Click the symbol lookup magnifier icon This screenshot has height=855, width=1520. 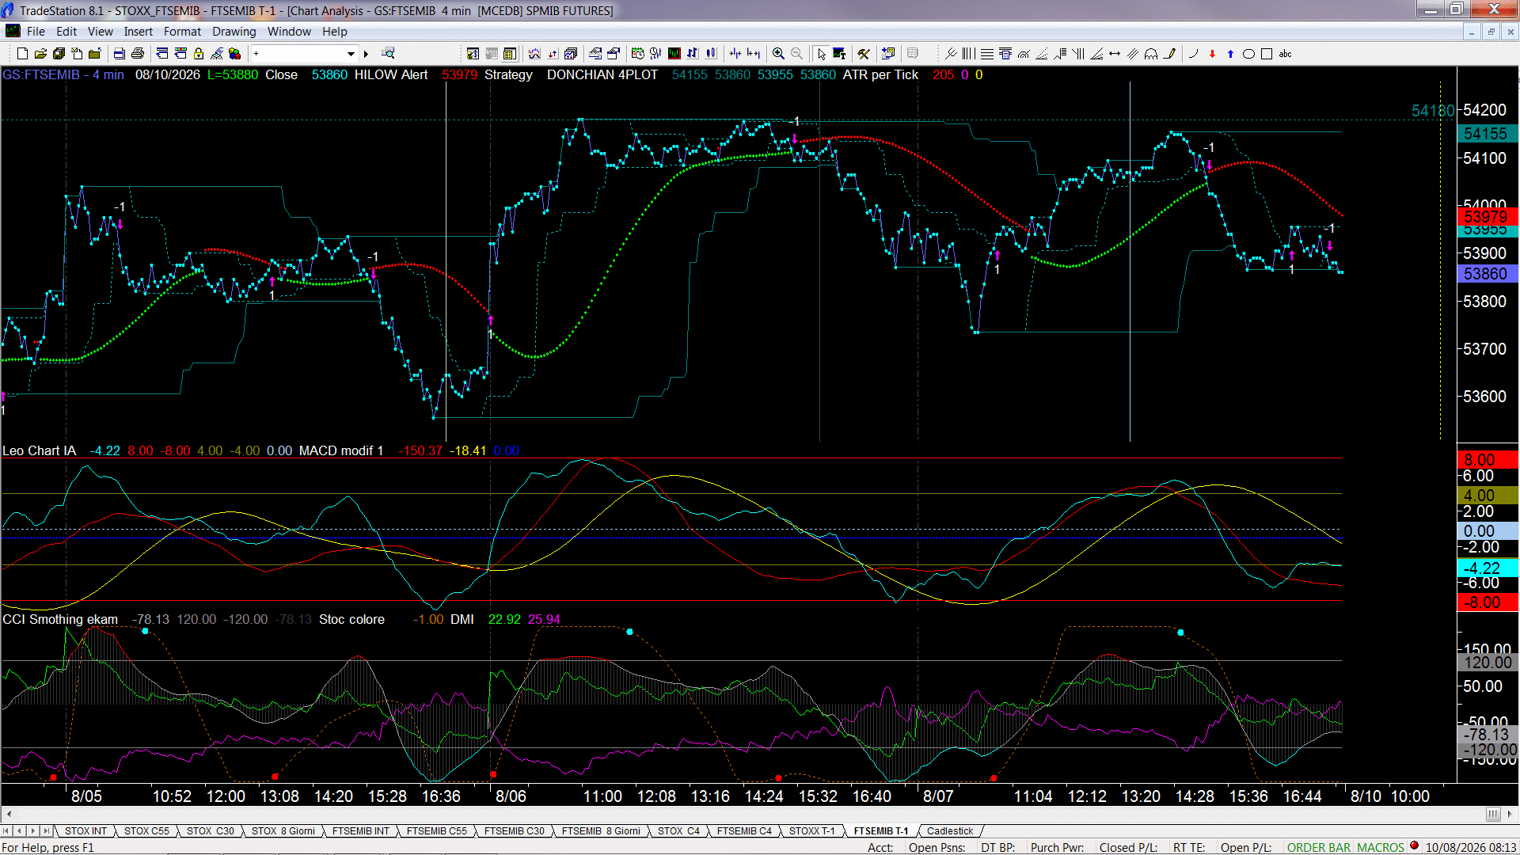pyautogui.click(x=388, y=54)
